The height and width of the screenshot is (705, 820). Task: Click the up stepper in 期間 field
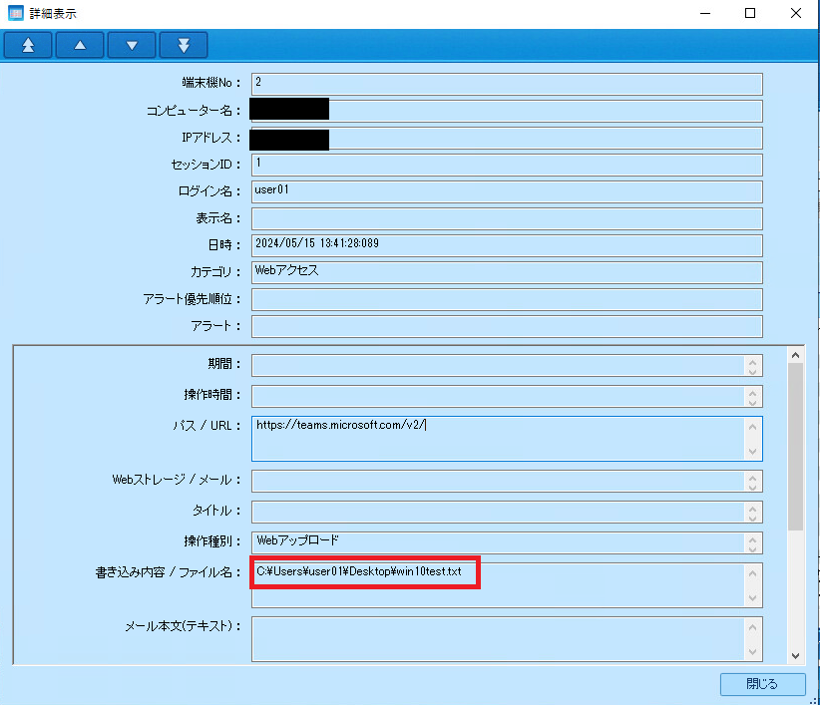753,361
